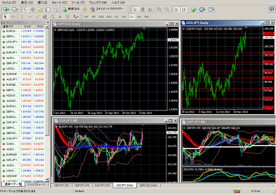Toggle the Data Window crosshair icon
Screen dimensions: 276x195
point(33,9)
